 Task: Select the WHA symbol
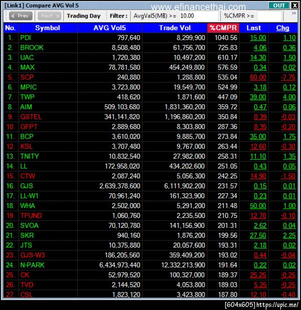coord(28,206)
